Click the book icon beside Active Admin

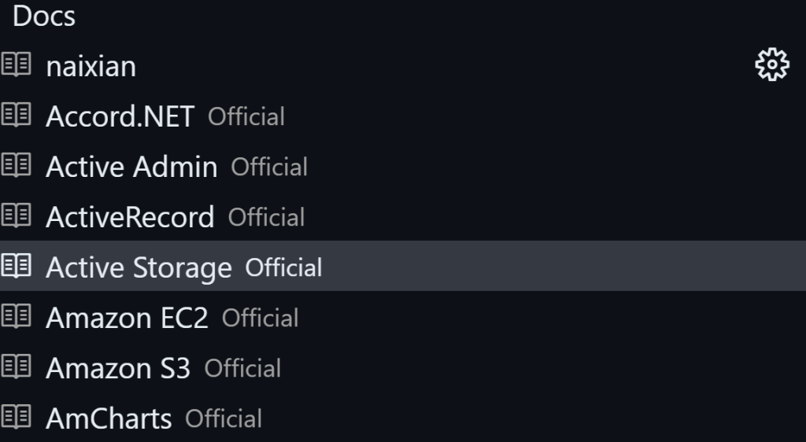16,166
